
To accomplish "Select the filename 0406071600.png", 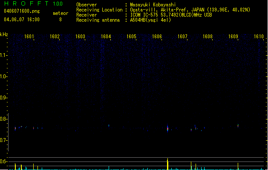I will pos(22,11).
